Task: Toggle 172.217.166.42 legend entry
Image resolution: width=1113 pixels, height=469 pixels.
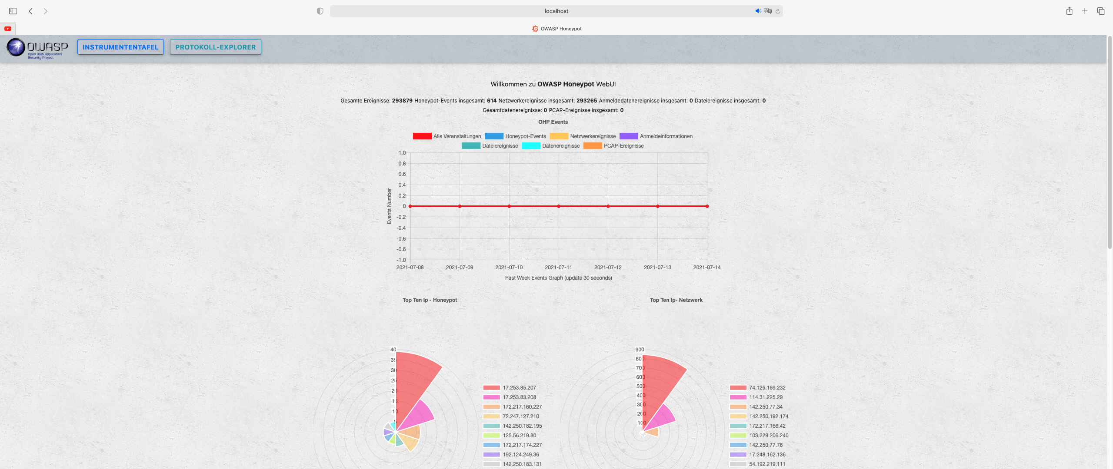Action: tap(757, 426)
